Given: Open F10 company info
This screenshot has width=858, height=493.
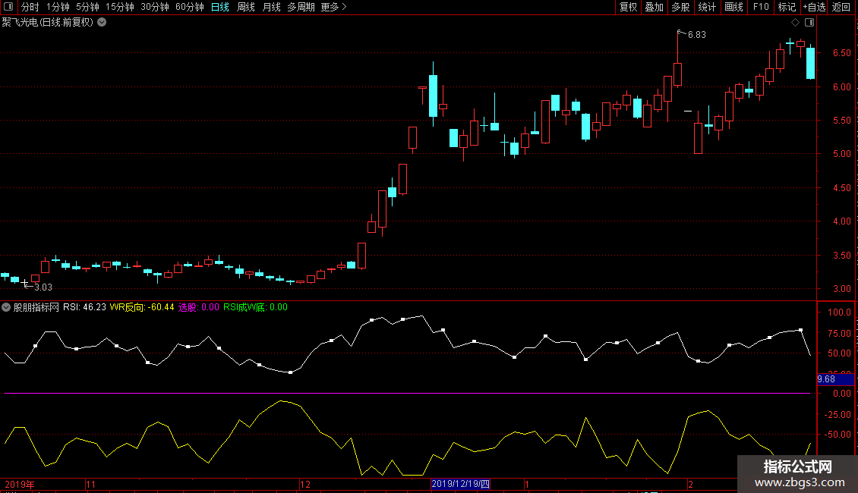Looking at the screenshot, I should pos(761,7).
